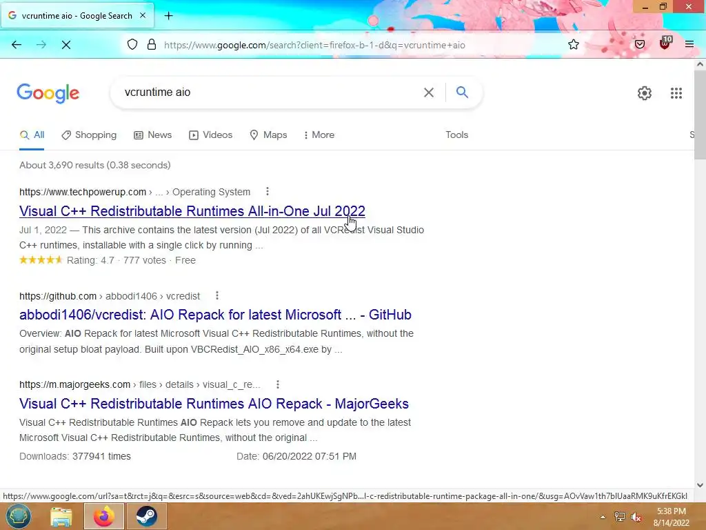The height and width of the screenshot is (530, 706).
Task: Switch to the Shopping results tab
Action: tap(89, 135)
